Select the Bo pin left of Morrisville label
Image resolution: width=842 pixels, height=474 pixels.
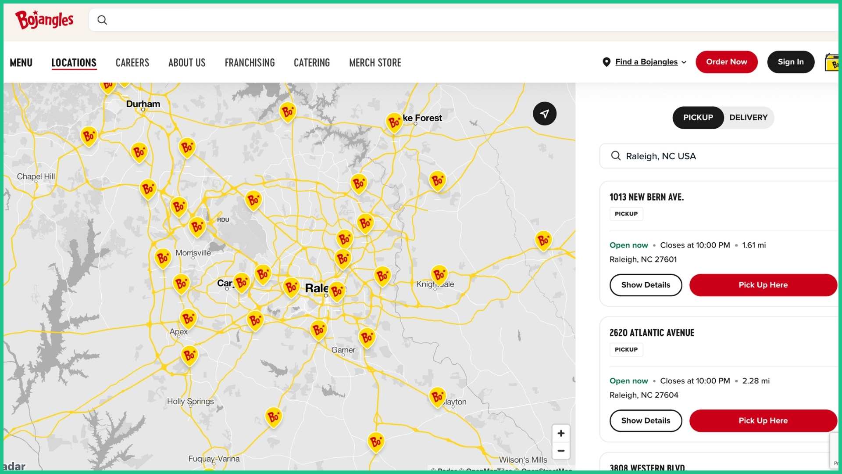click(x=163, y=258)
